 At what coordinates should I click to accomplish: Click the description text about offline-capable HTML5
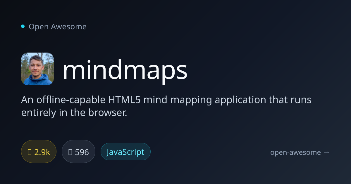click(x=166, y=106)
